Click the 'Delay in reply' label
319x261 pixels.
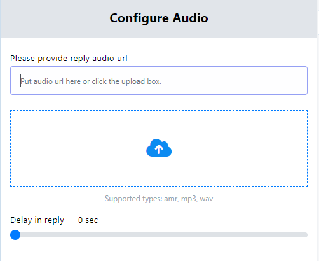[x=37, y=220]
